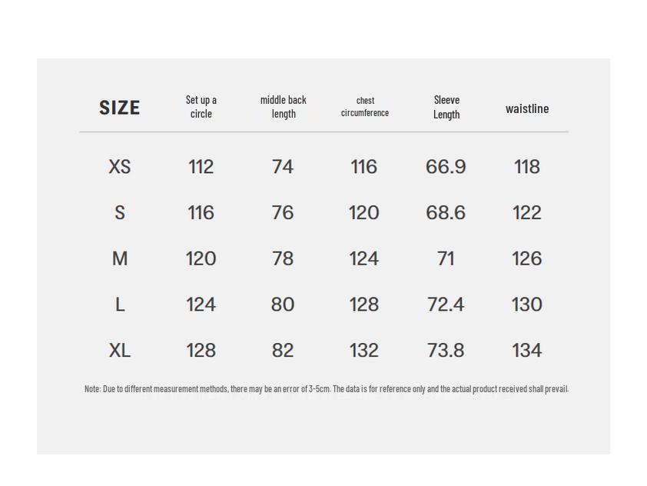This screenshot has width=647, height=486.
Task: Click sleeve length value 66.9
Action: coord(446,167)
